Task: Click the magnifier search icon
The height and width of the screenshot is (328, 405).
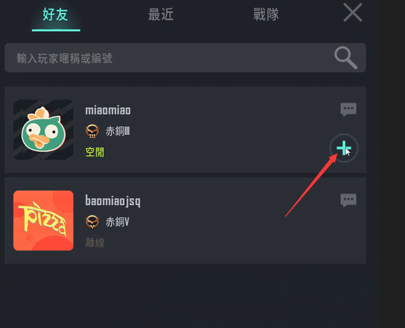Action: pos(346,57)
